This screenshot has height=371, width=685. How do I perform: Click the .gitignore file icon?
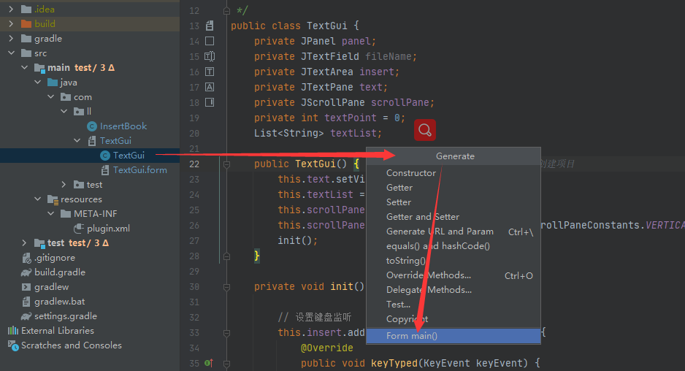coord(26,258)
